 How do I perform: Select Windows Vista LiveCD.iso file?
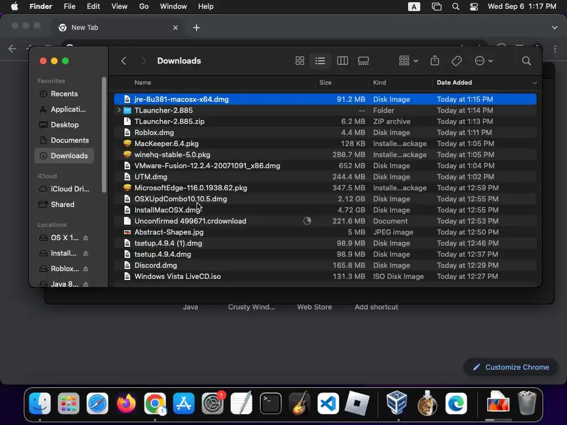coord(325,277)
